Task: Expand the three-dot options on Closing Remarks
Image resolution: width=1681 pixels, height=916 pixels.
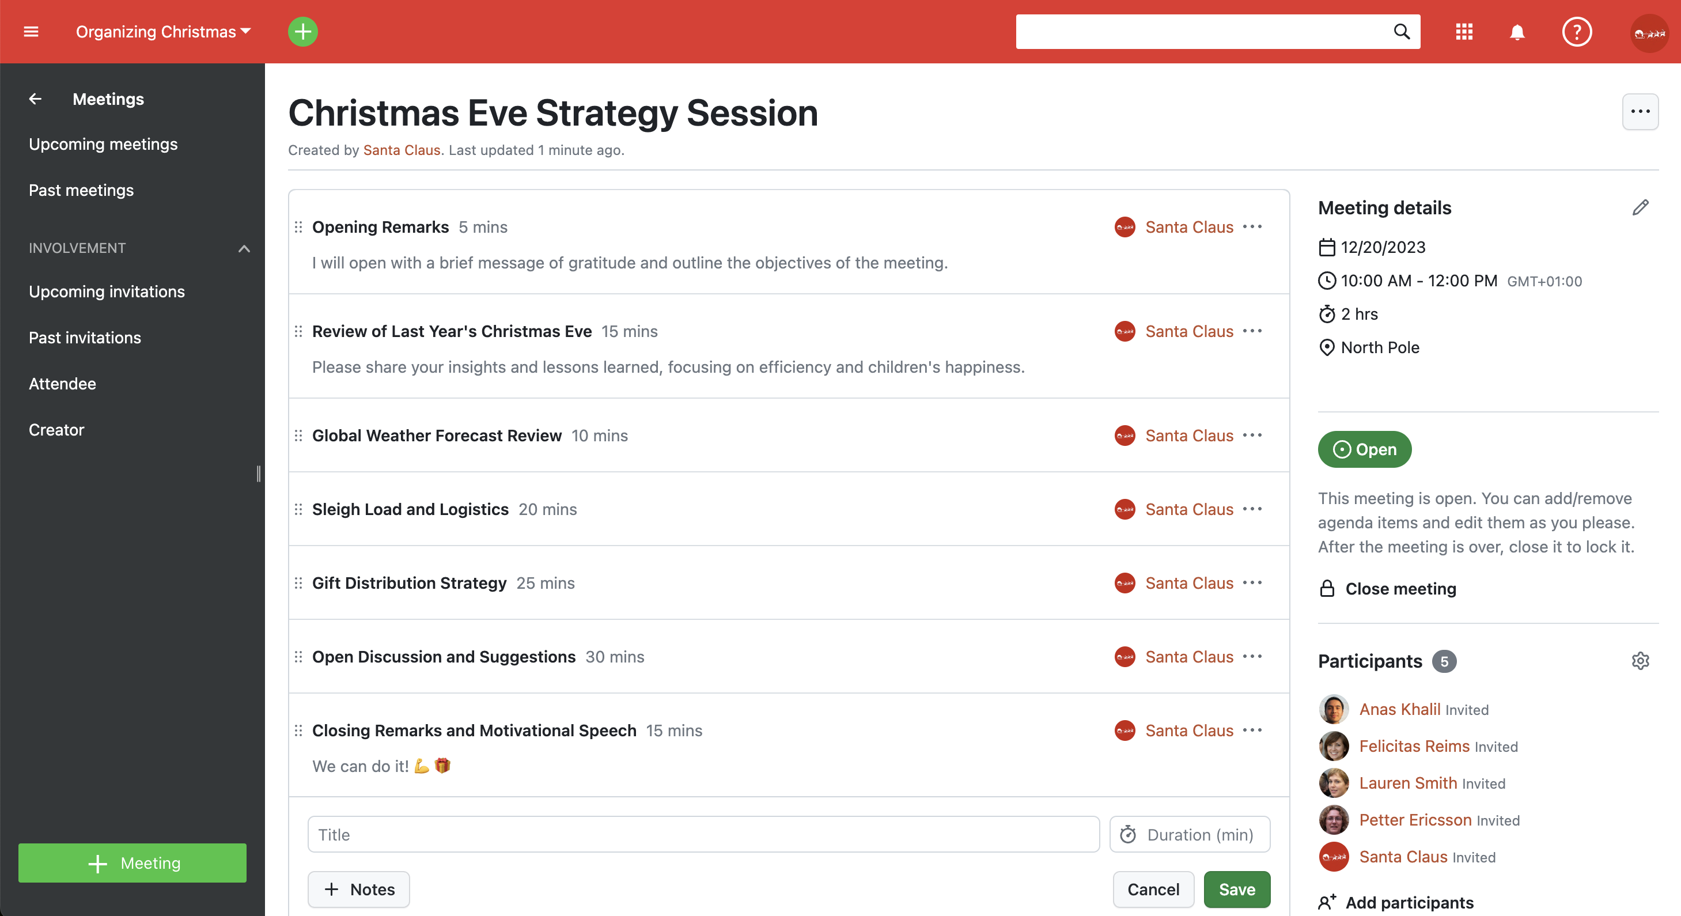Action: click(x=1255, y=730)
